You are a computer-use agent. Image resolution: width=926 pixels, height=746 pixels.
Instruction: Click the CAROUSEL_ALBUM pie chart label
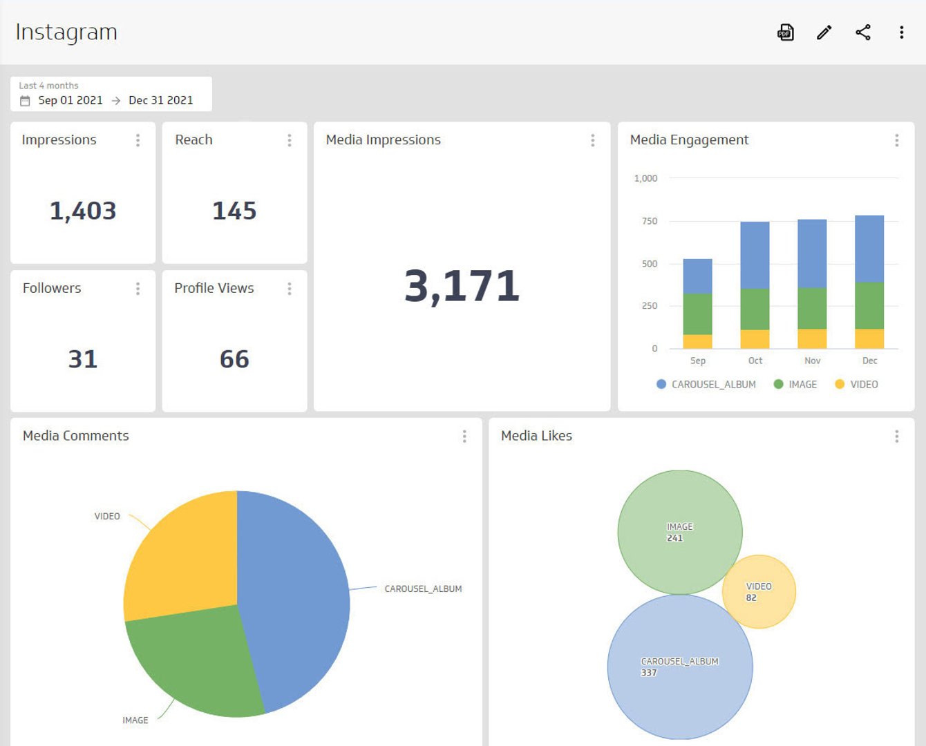pos(423,589)
